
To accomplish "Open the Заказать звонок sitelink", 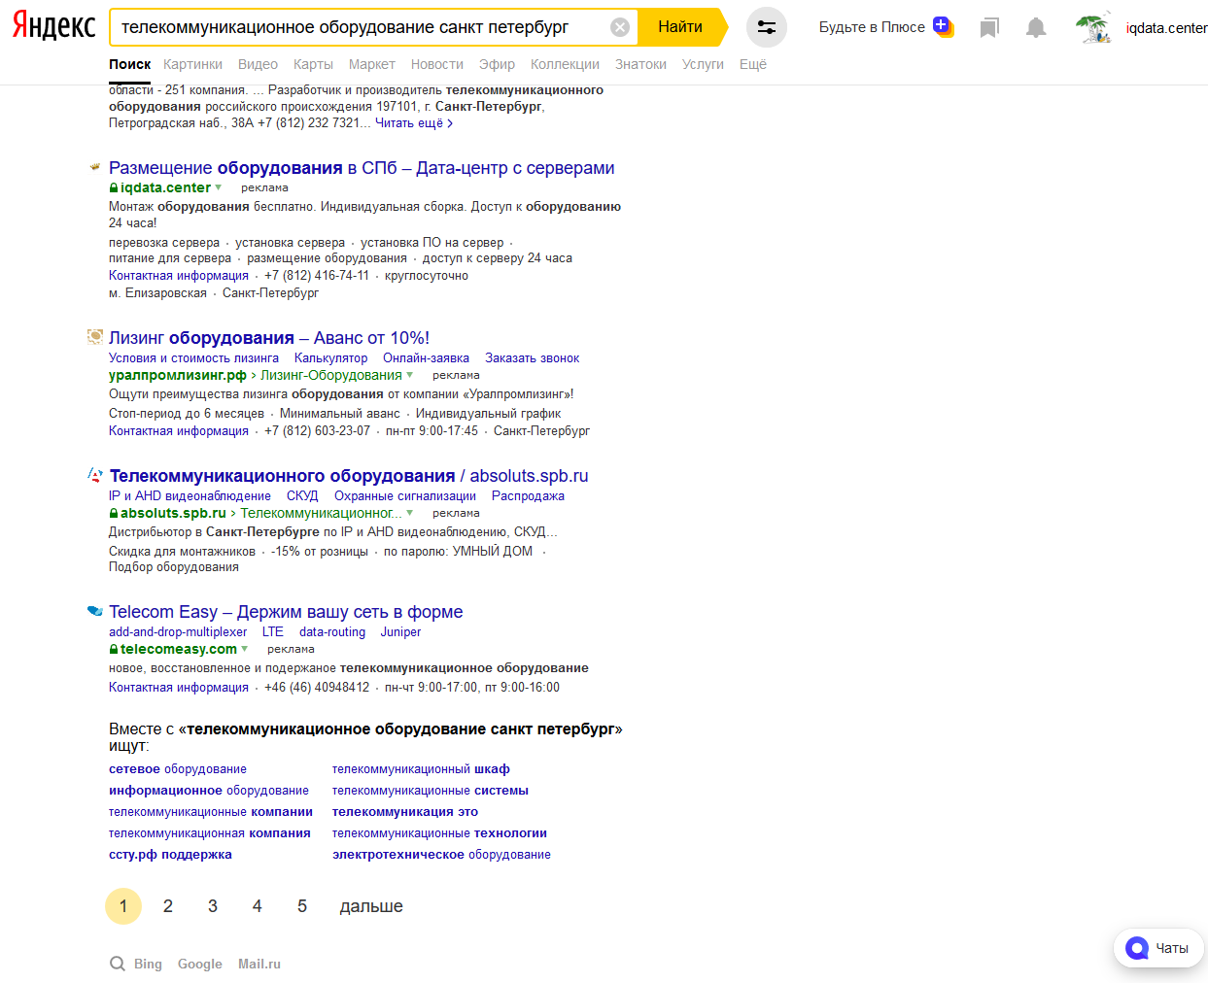I will point(532,358).
